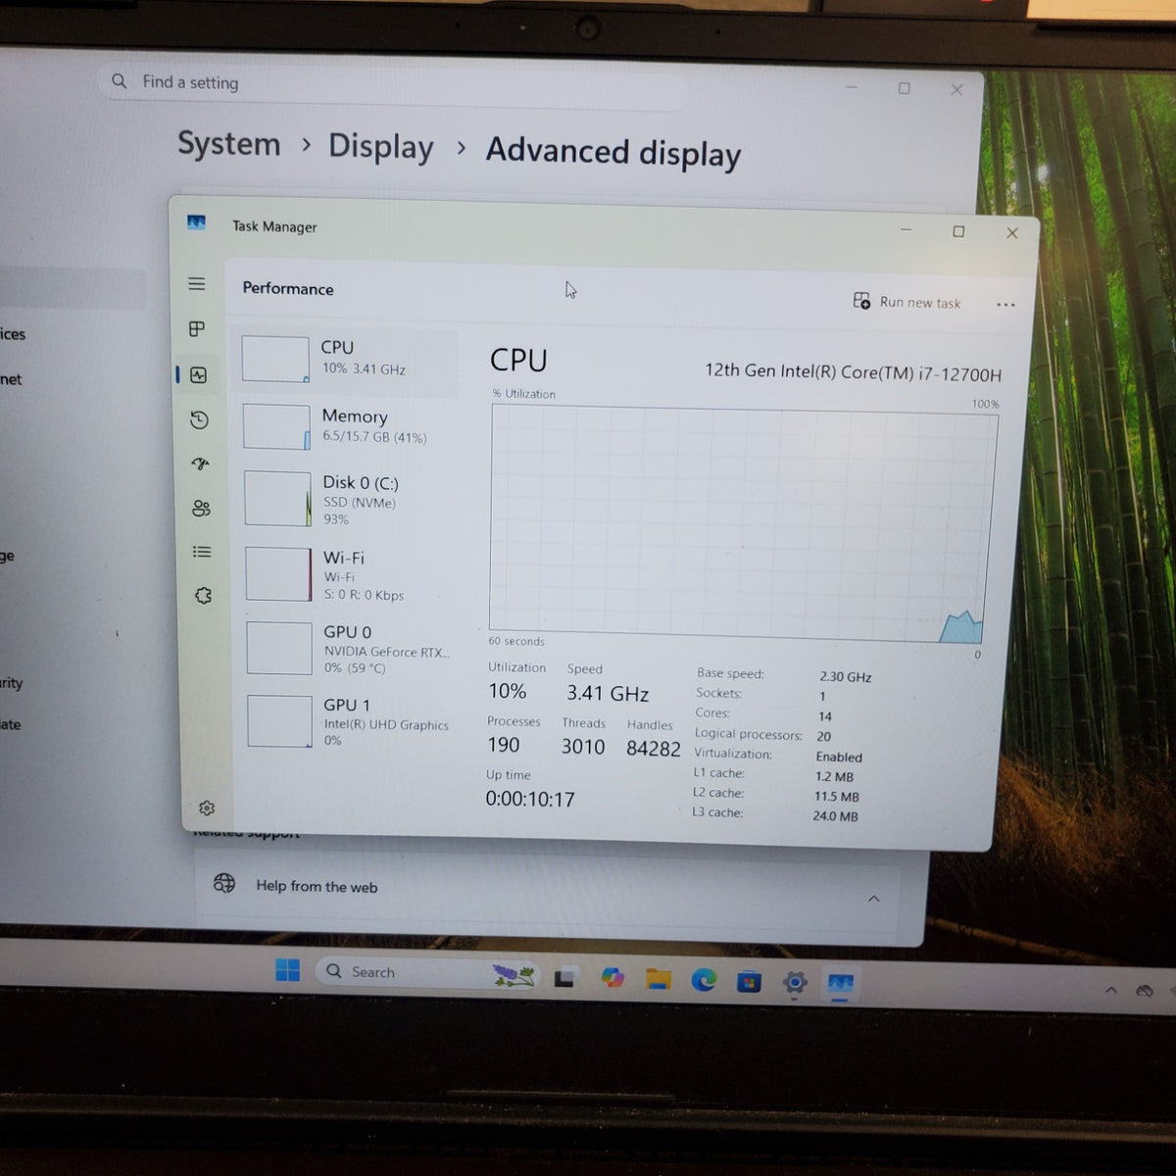Open the Services page icon
Viewport: 1176px width, 1176px height.
203,596
